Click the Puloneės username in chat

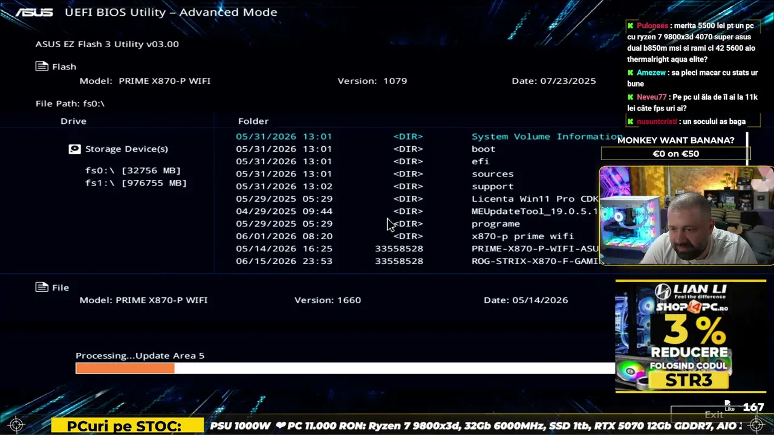pyautogui.click(x=652, y=26)
